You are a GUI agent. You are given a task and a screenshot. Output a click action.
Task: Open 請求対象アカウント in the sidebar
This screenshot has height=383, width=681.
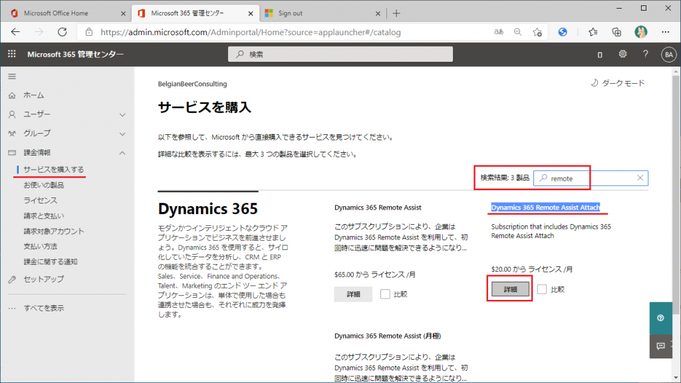pyautogui.click(x=53, y=231)
